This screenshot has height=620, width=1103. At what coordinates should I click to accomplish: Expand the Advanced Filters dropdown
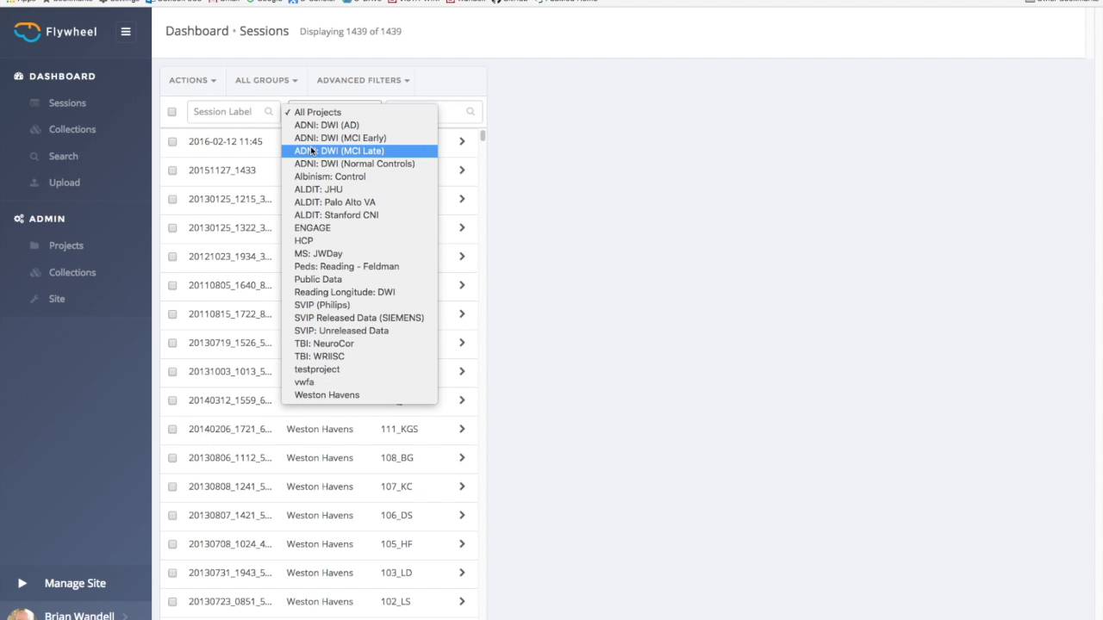click(x=363, y=80)
